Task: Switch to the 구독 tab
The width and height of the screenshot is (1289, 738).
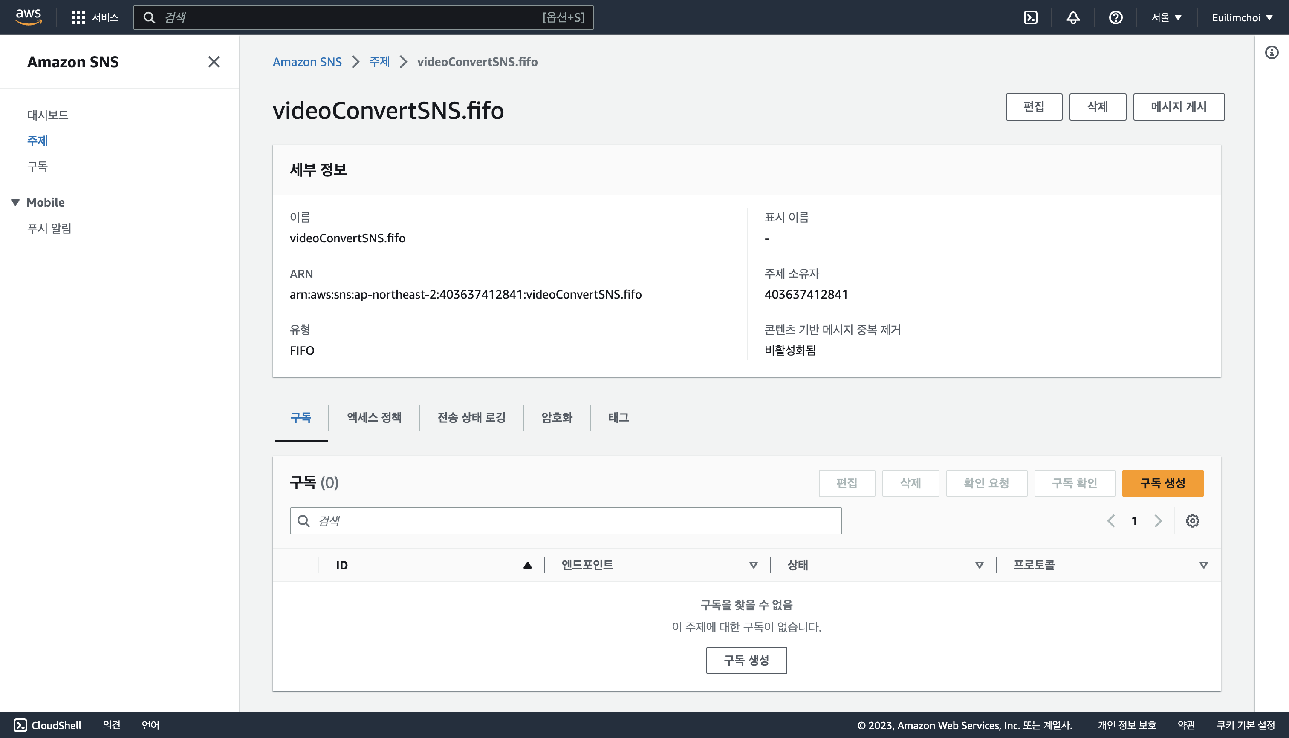Action: pyautogui.click(x=301, y=418)
